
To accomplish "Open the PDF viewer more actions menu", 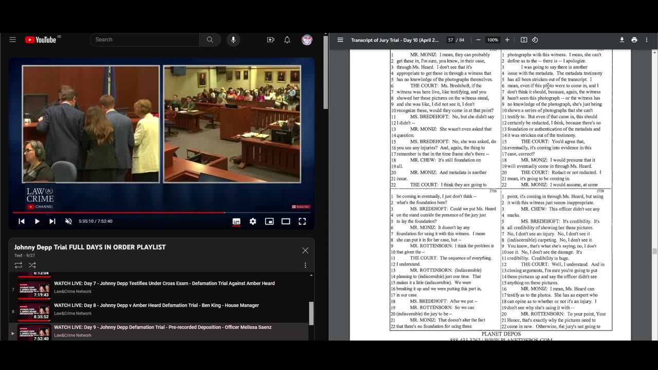I will point(647,40).
